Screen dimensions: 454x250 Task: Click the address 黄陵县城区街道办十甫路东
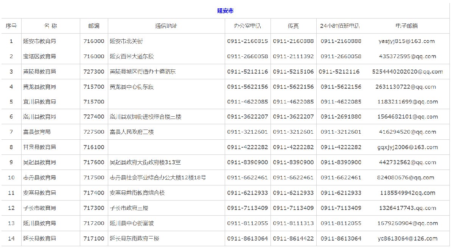pyautogui.click(x=143, y=71)
